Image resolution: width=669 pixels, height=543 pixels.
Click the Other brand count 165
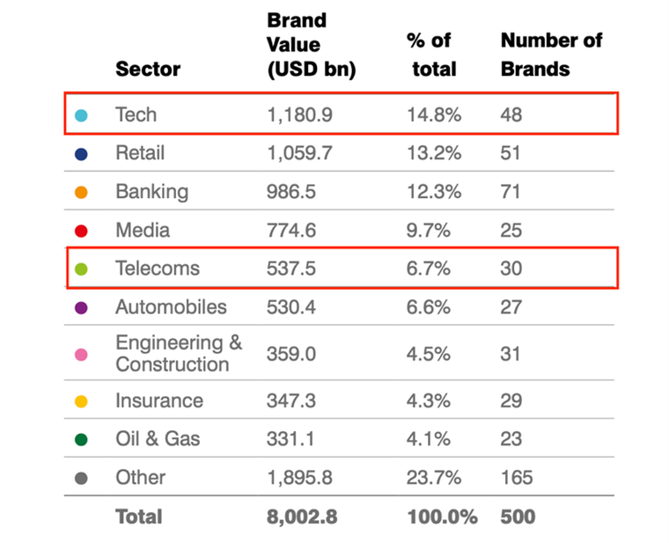point(517,477)
